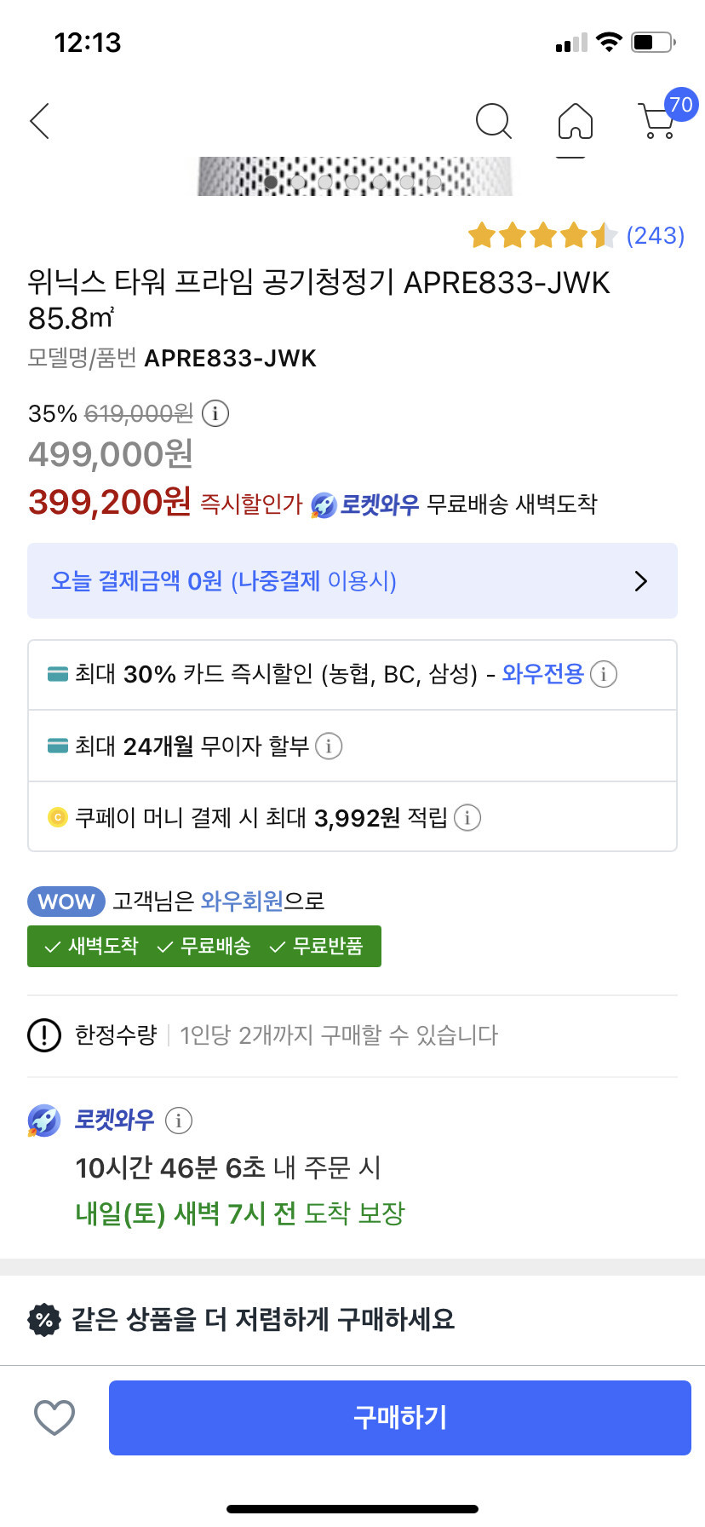The width and height of the screenshot is (705, 1527).
Task: Tap the 와우전용 link text
Action: pyautogui.click(x=543, y=675)
